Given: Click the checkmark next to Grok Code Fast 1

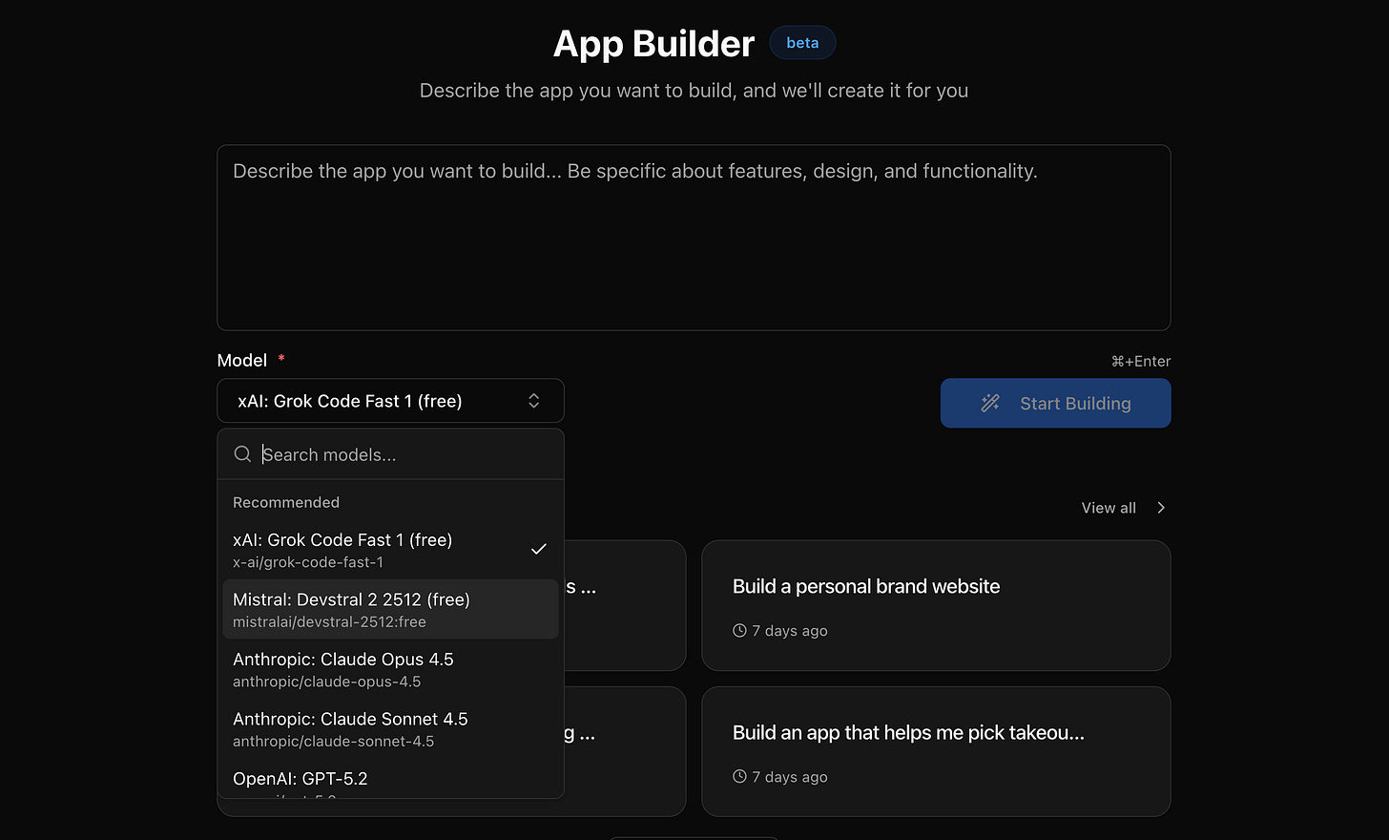Looking at the screenshot, I should point(539,549).
